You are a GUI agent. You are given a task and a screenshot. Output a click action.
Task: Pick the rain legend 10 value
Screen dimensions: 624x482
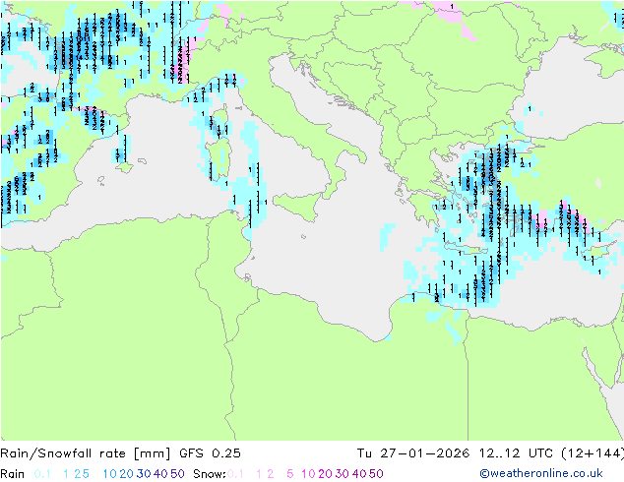pyautogui.click(x=109, y=474)
